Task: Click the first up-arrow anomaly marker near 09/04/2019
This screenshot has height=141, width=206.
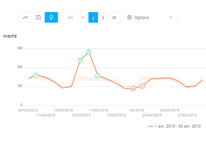Action: point(36,75)
